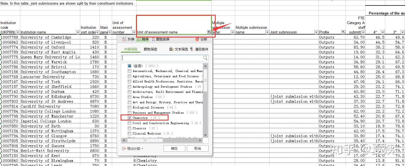
Task: Check Clinical Medicine checkbox
Action: pos(129,134)
